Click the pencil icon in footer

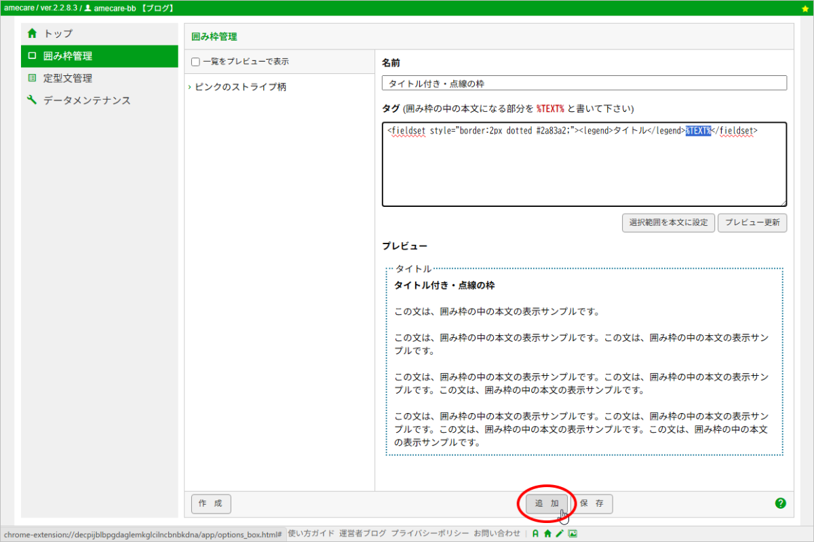tap(560, 534)
